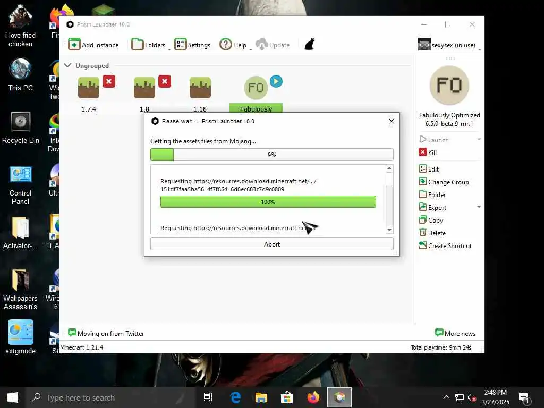Show hidden system tray icons
Screen dimensions: 544x408
click(446, 397)
